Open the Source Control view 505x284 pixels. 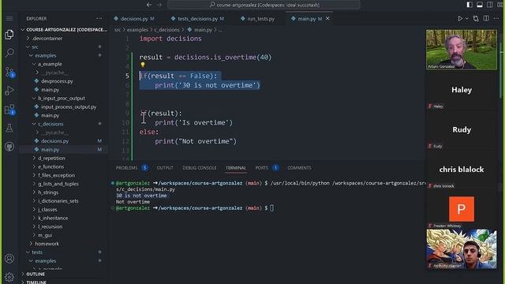coord(9,72)
